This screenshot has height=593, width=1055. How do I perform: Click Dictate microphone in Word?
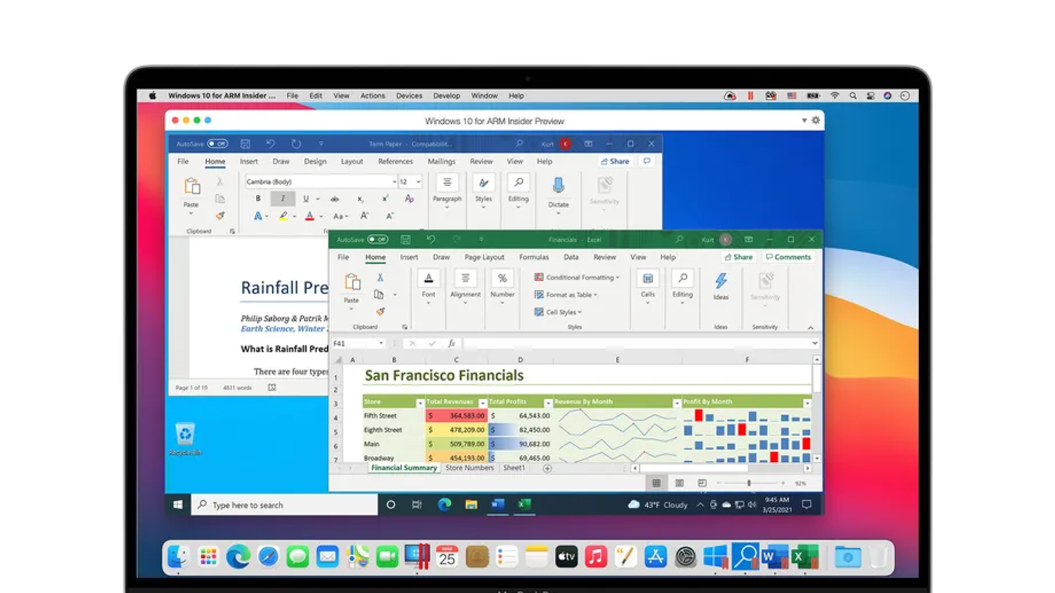(x=558, y=185)
